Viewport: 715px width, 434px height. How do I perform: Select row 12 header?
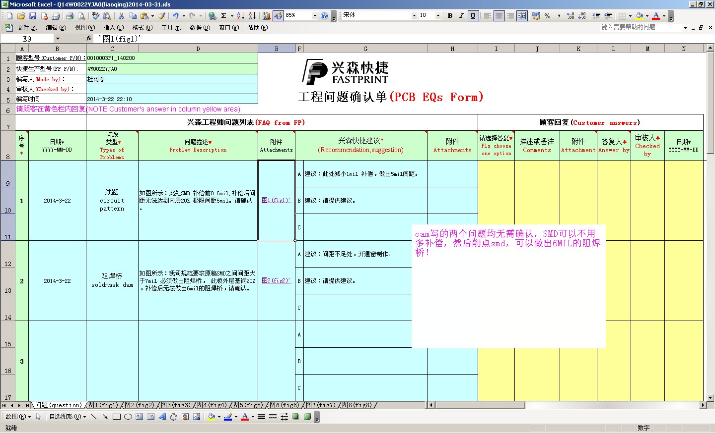tap(7, 254)
